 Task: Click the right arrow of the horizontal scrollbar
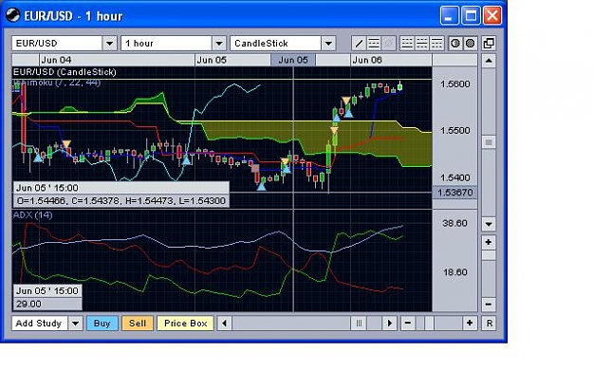pyautogui.click(x=390, y=324)
